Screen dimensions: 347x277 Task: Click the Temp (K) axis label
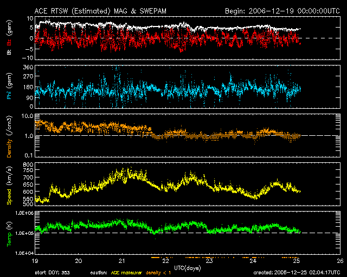[9, 234]
